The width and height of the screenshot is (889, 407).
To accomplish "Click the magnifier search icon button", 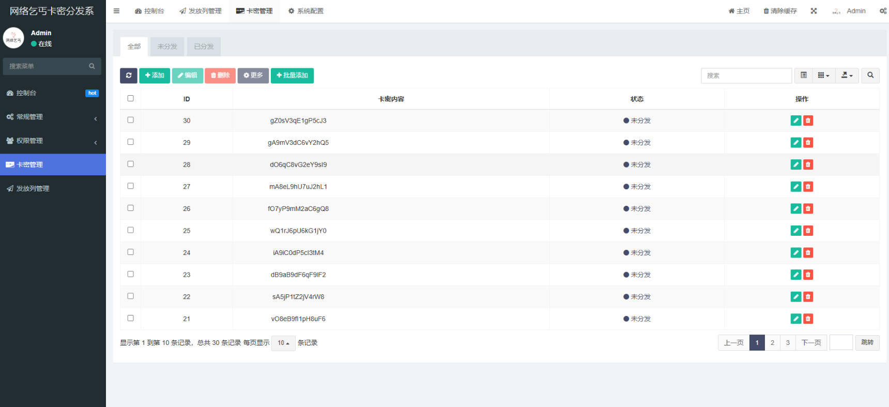I will pyautogui.click(x=870, y=76).
